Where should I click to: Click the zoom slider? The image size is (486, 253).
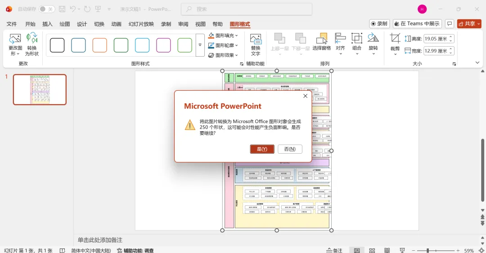(436, 250)
